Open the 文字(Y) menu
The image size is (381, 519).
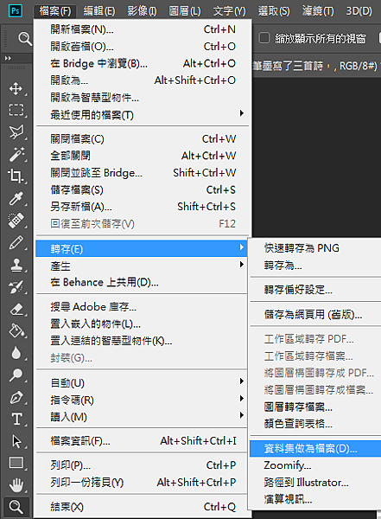(230, 11)
